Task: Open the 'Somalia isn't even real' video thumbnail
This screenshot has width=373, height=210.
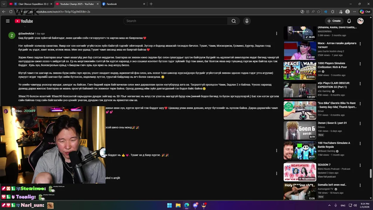Action: pyautogui.click(x=300, y=192)
